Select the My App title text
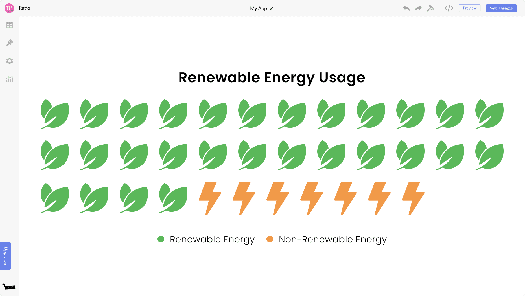This screenshot has width=525, height=296. (259, 8)
